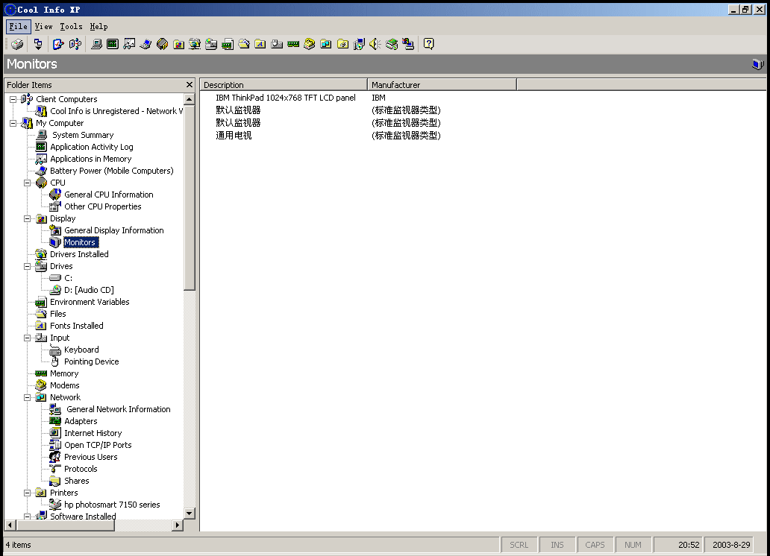Click the Print toolbar icon

[17, 44]
